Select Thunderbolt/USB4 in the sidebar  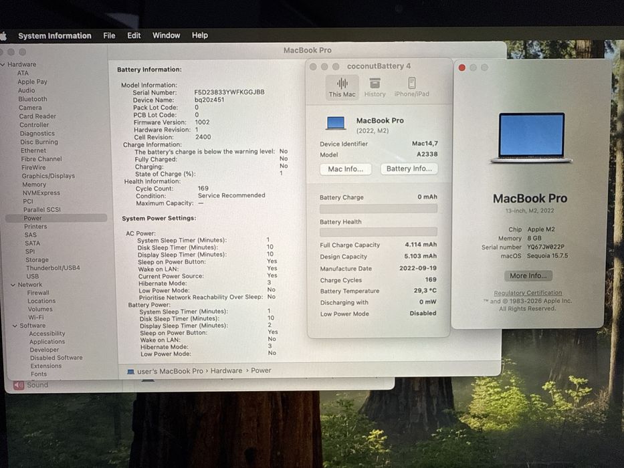[53, 268]
